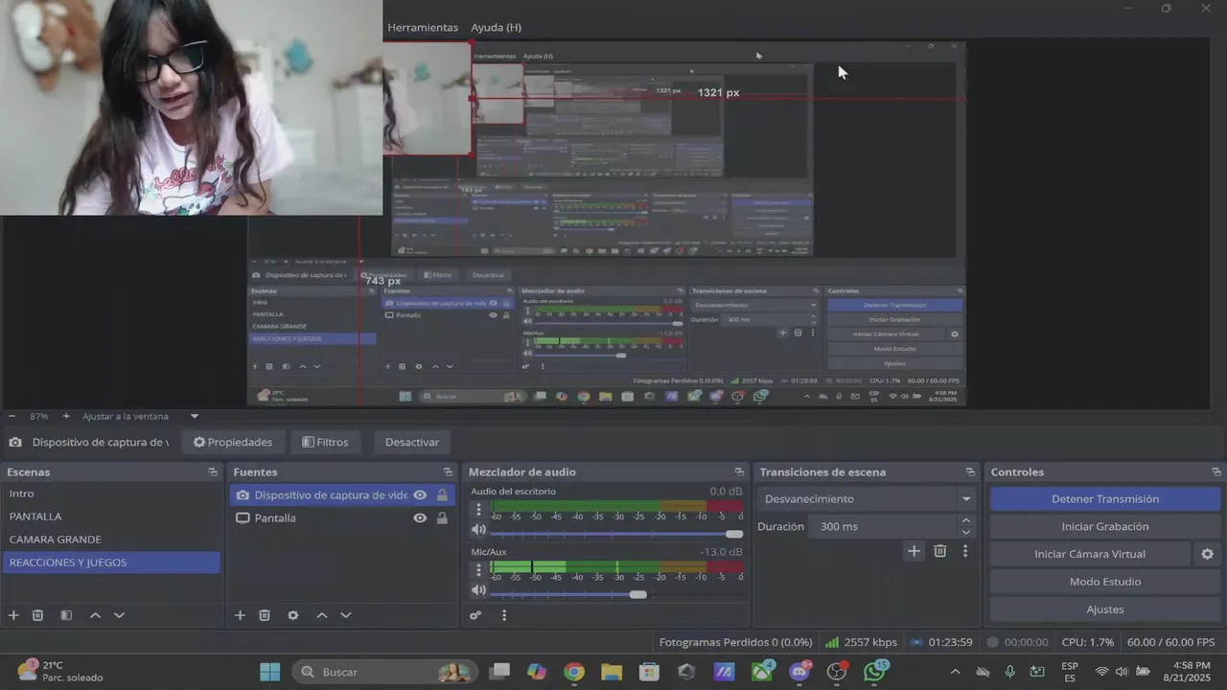
Task: Add a new scene with the plus icon
Action: coord(13,615)
